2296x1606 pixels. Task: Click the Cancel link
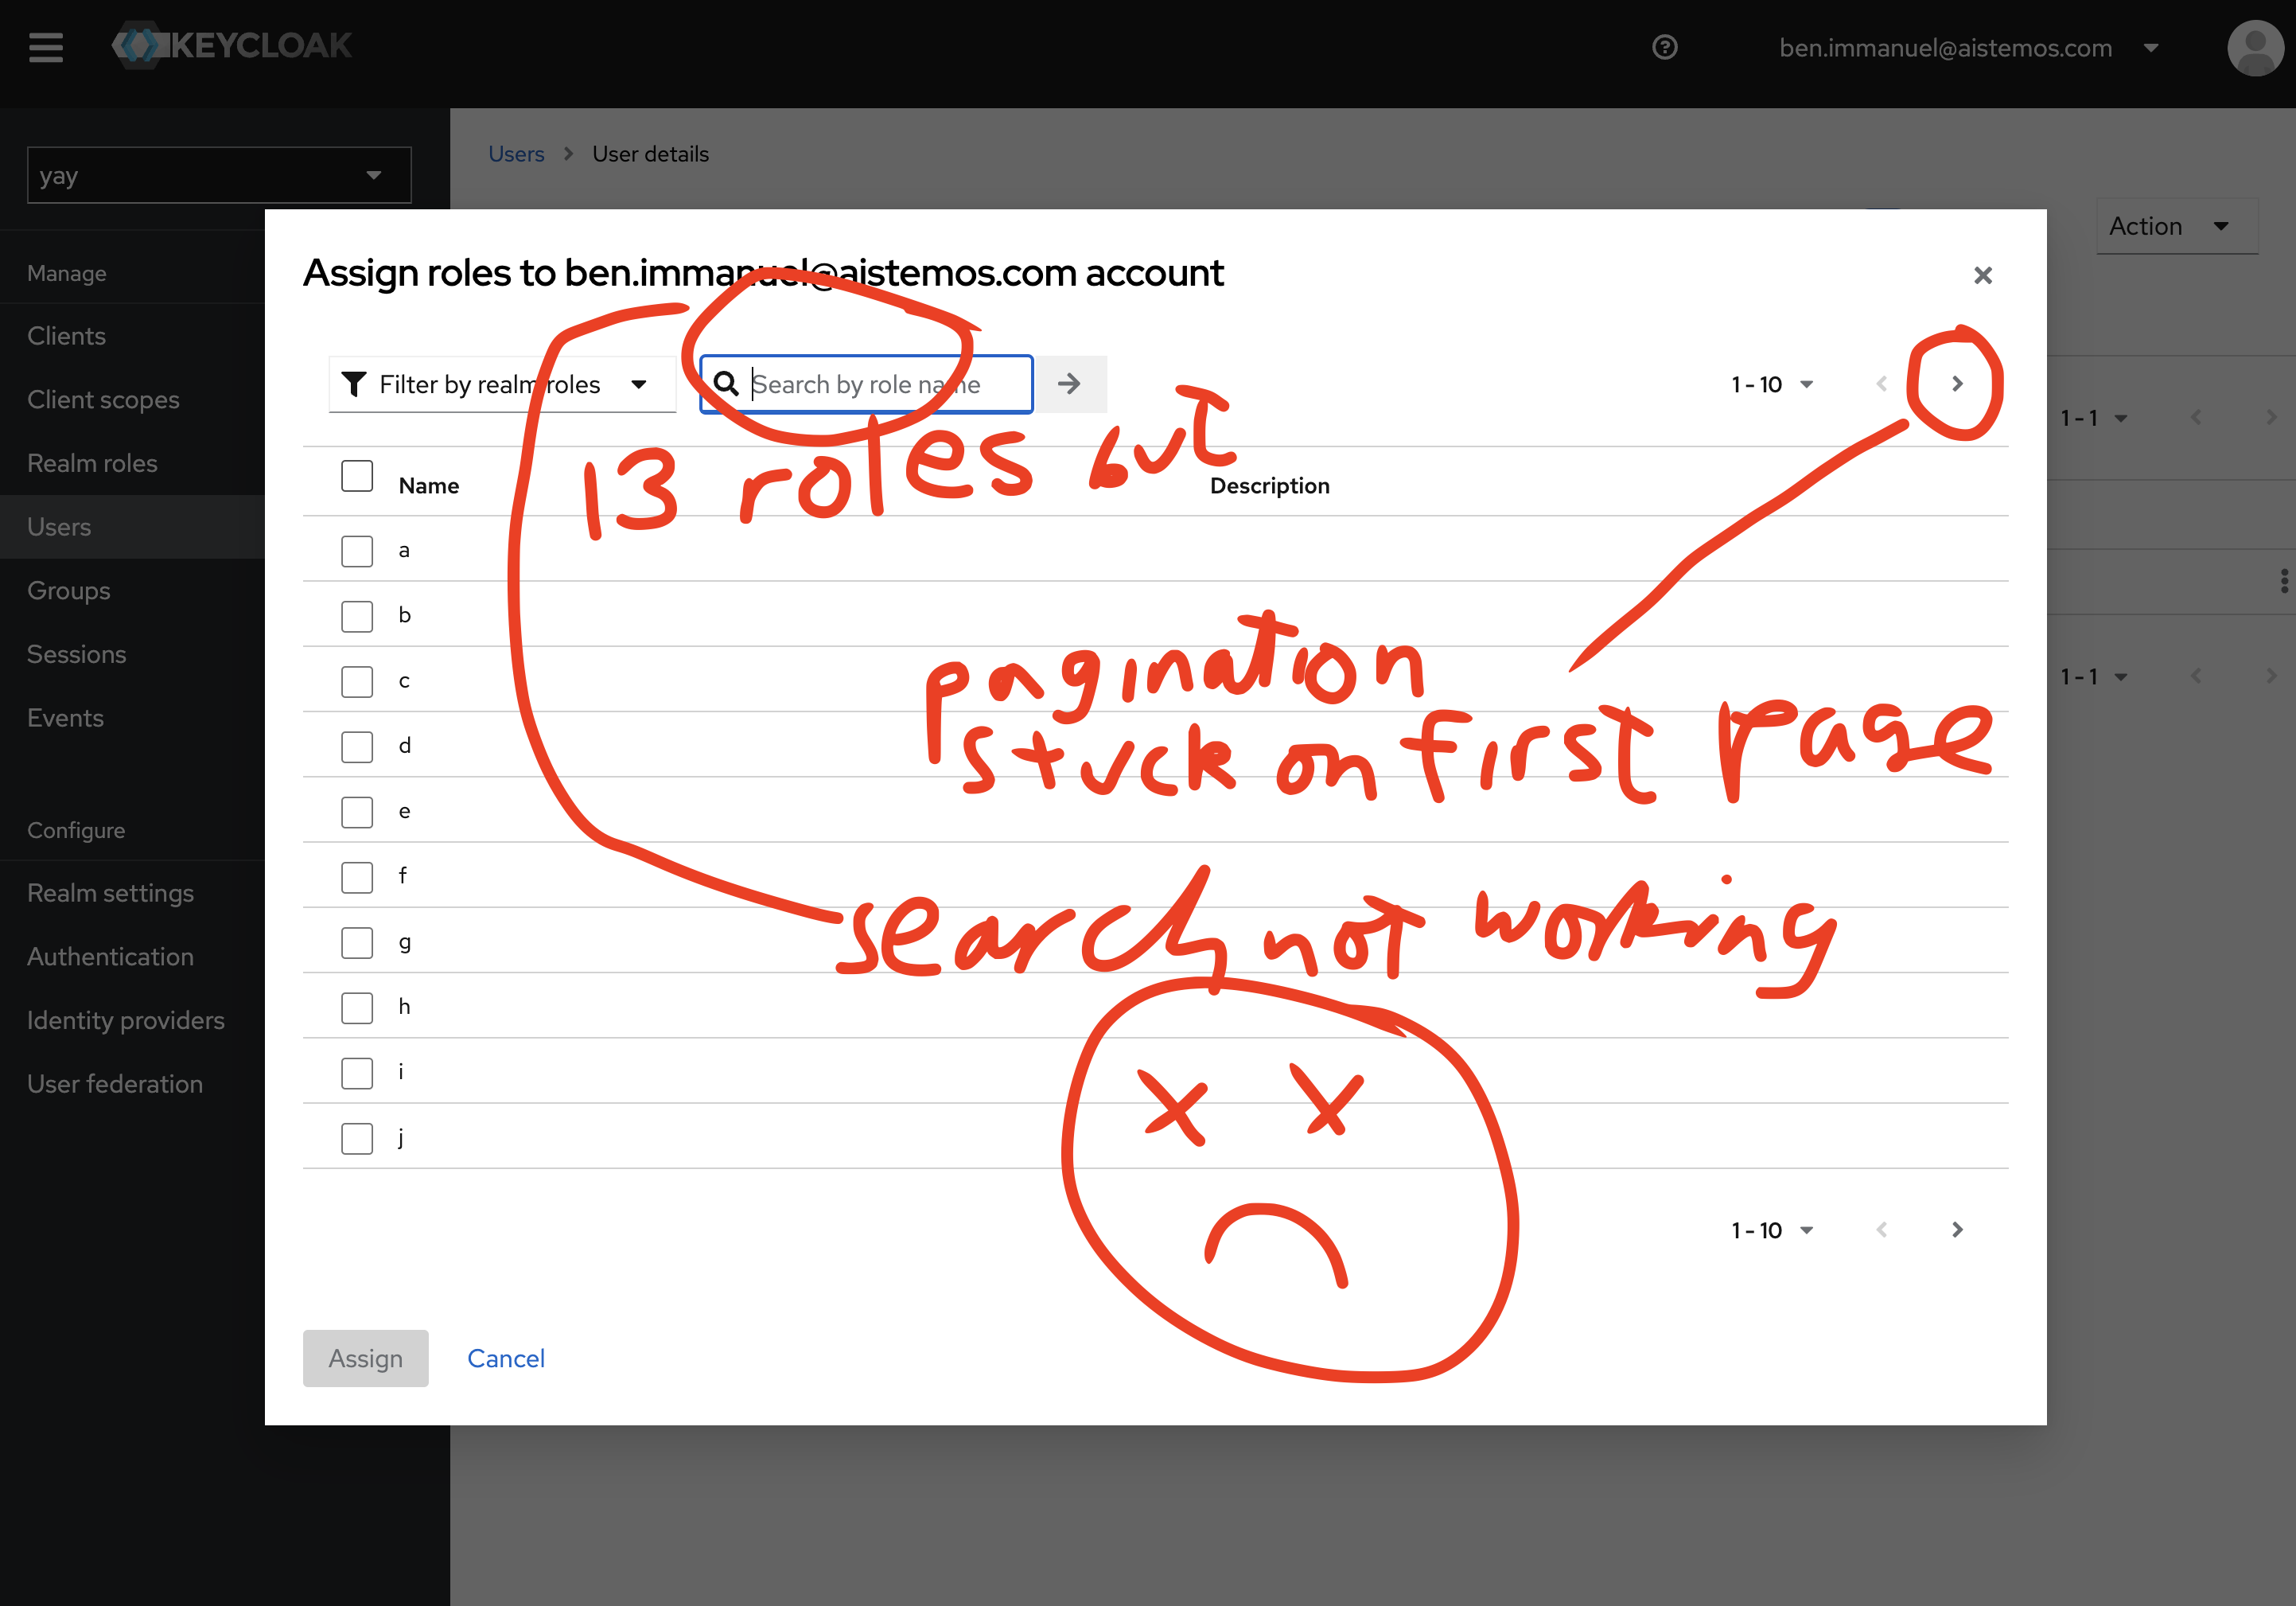[505, 1358]
